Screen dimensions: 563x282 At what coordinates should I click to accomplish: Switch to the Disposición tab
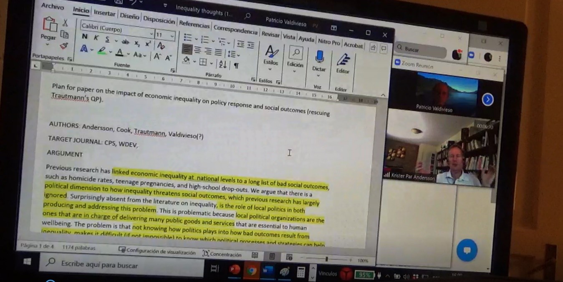159,20
